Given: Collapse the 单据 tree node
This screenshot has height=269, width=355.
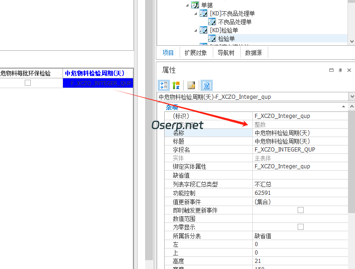Looking at the screenshot, I should point(187,5).
